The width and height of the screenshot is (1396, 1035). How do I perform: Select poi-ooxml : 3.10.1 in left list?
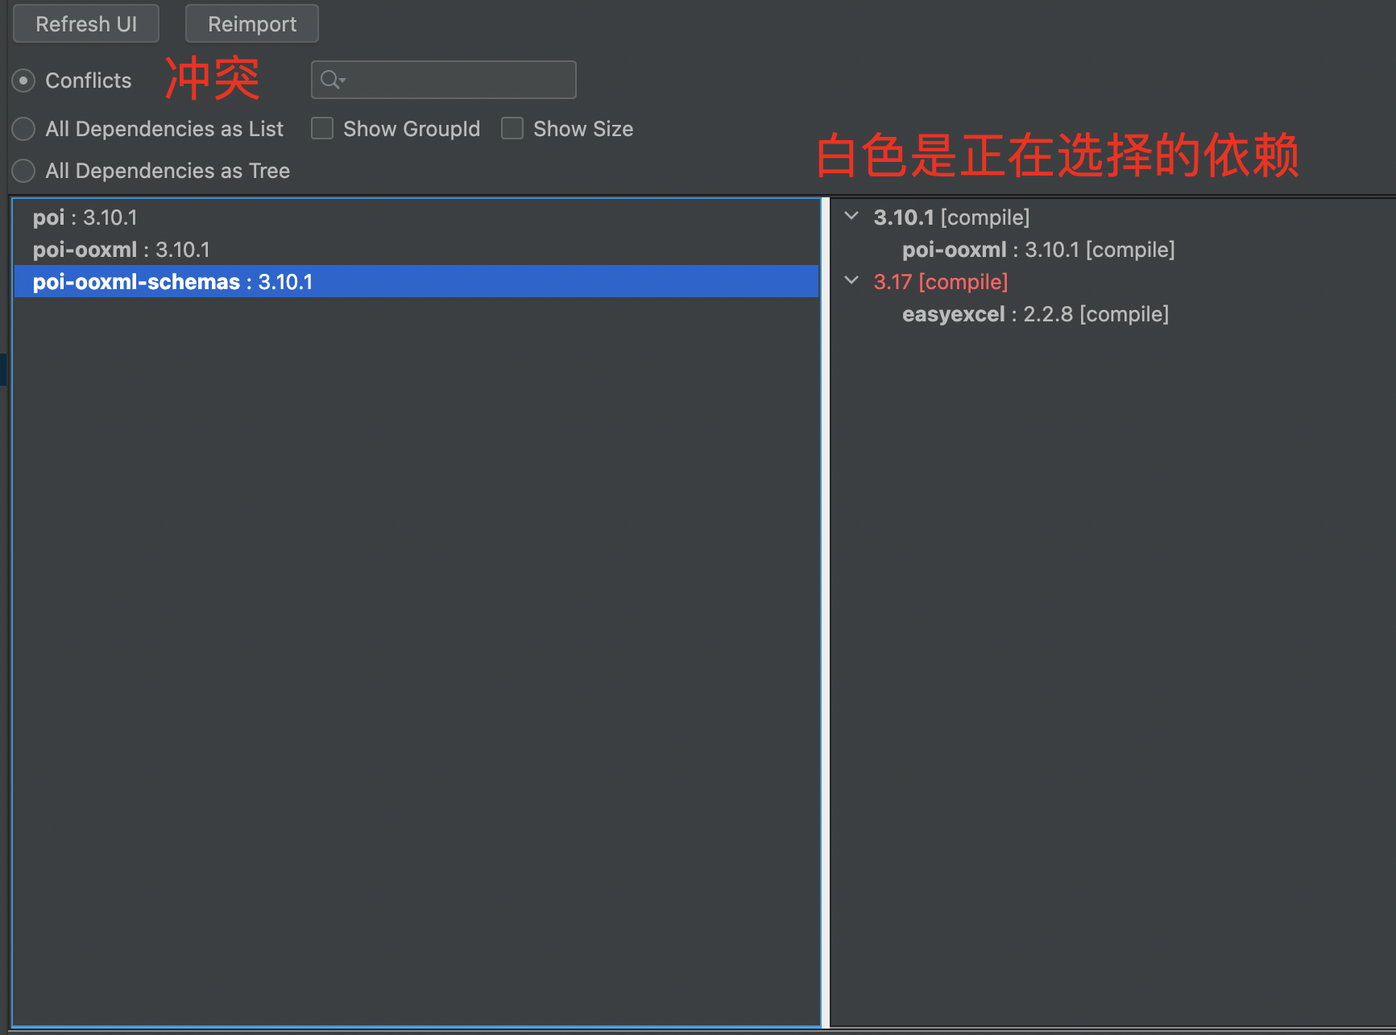[x=122, y=250]
